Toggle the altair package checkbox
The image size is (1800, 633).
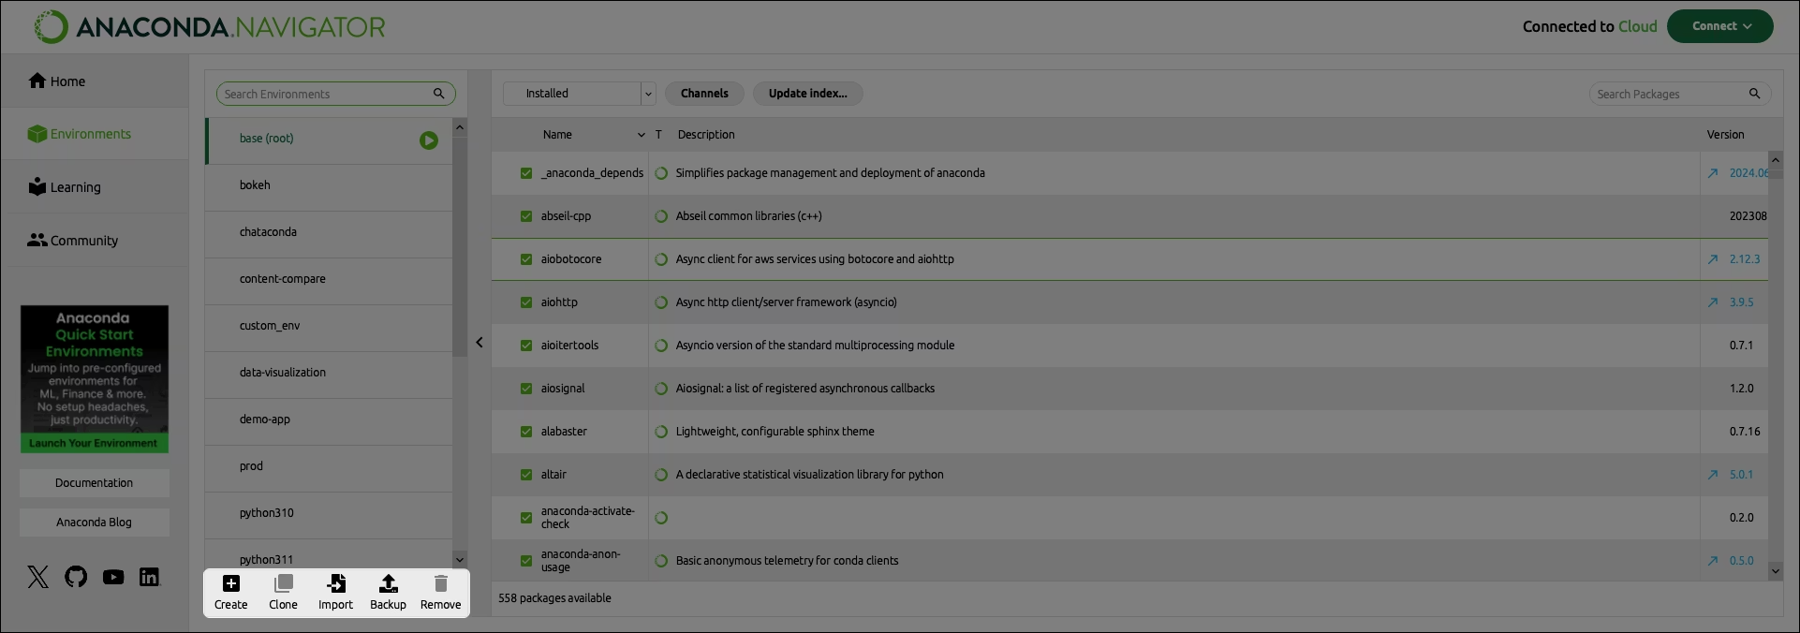coord(526,475)
